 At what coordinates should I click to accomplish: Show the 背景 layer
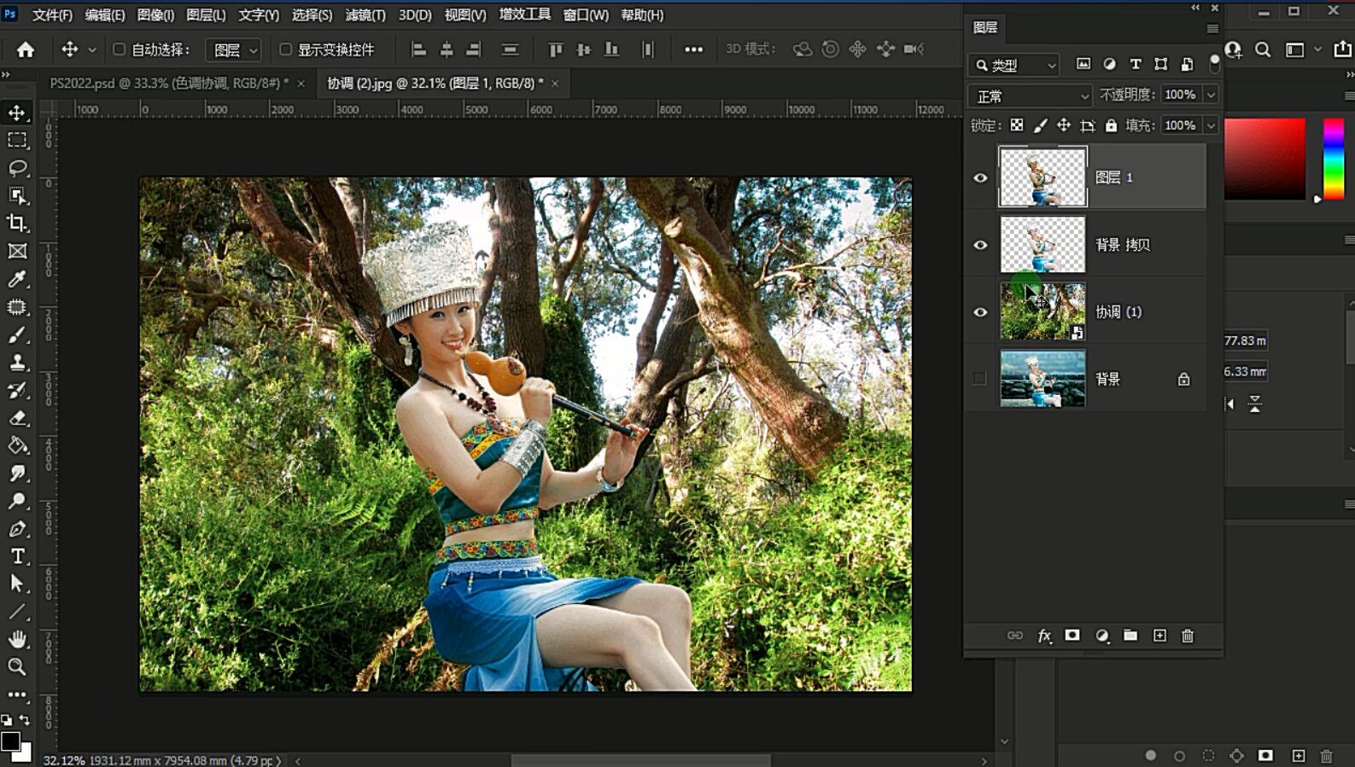click(980, 379)
